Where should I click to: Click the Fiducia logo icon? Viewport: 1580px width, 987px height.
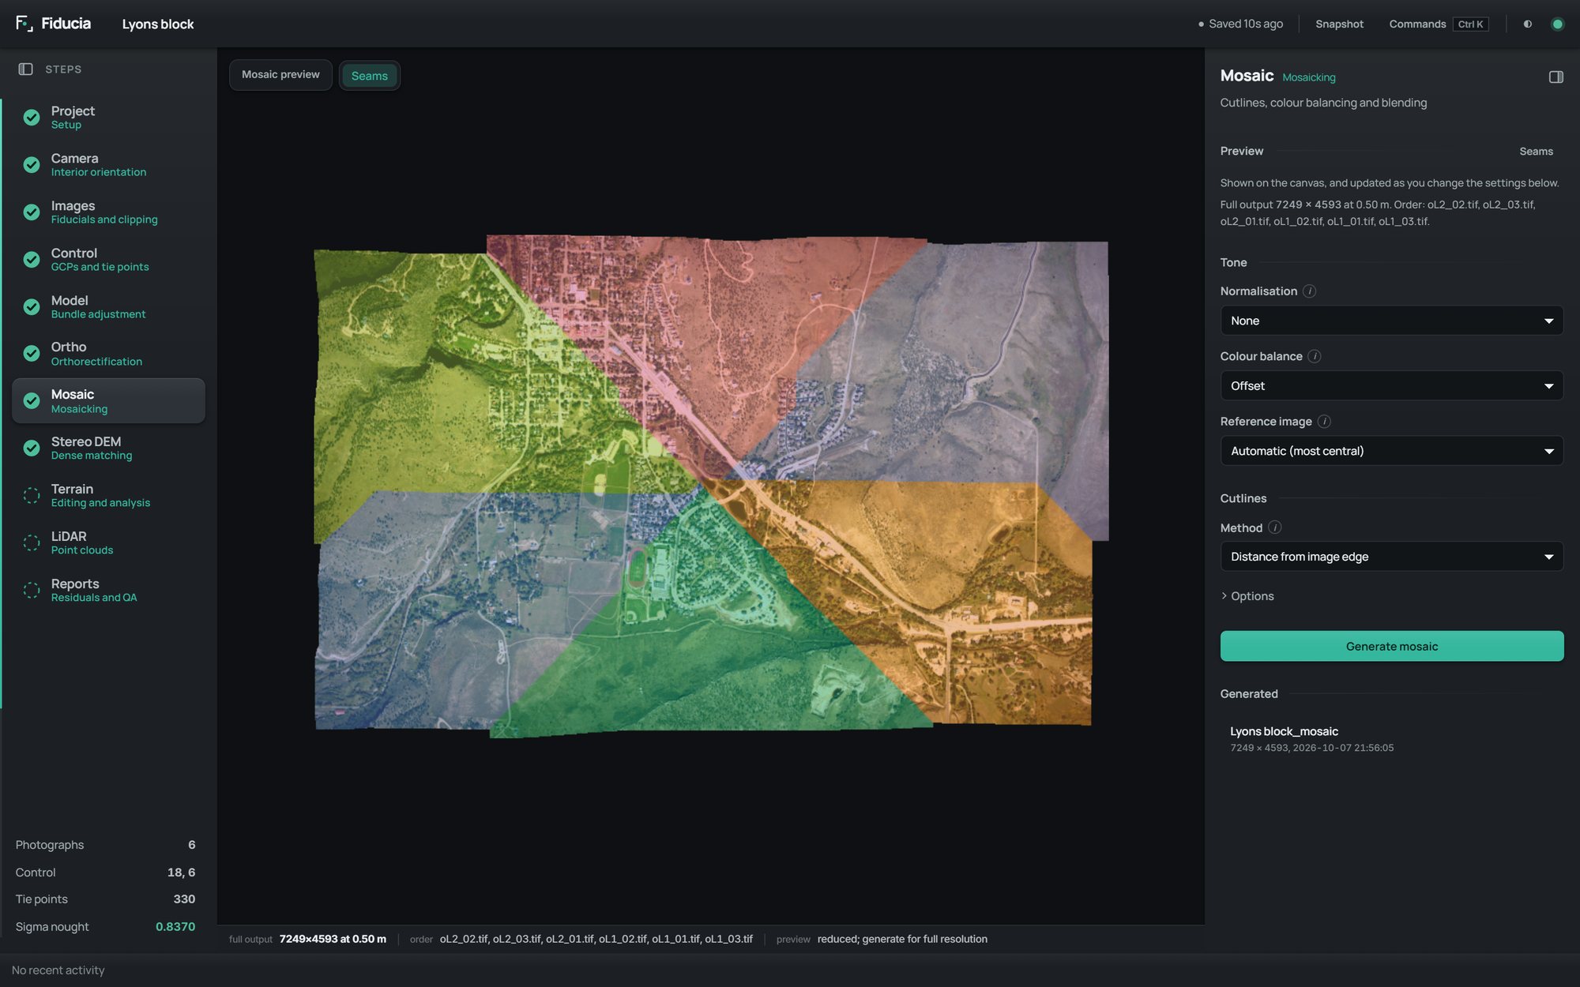(x=24, y=24)
